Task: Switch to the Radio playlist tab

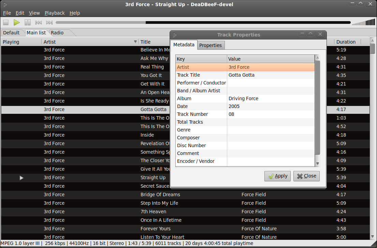Action: [x=57, y=33]
